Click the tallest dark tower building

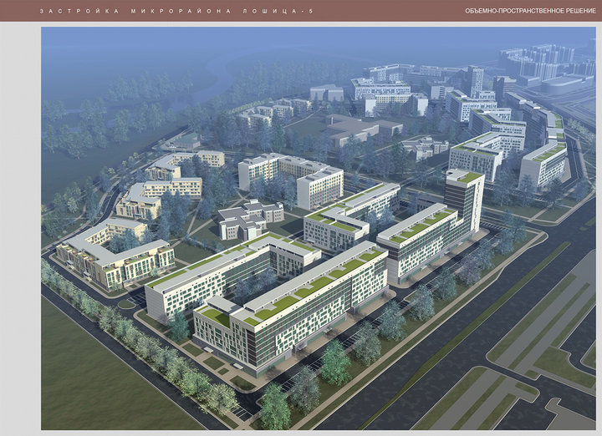pos(464,200)
